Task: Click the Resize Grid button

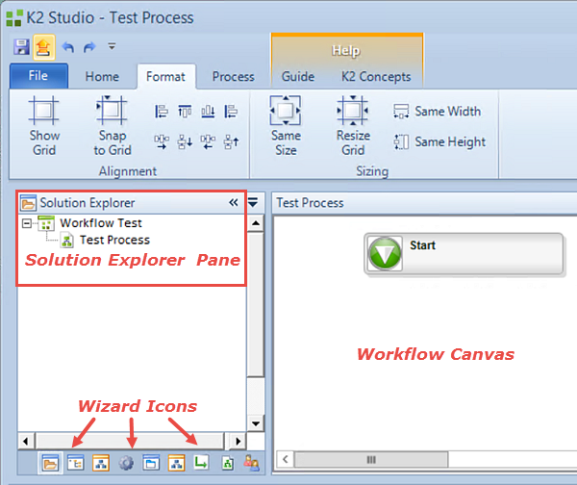Action: (353, 126)
